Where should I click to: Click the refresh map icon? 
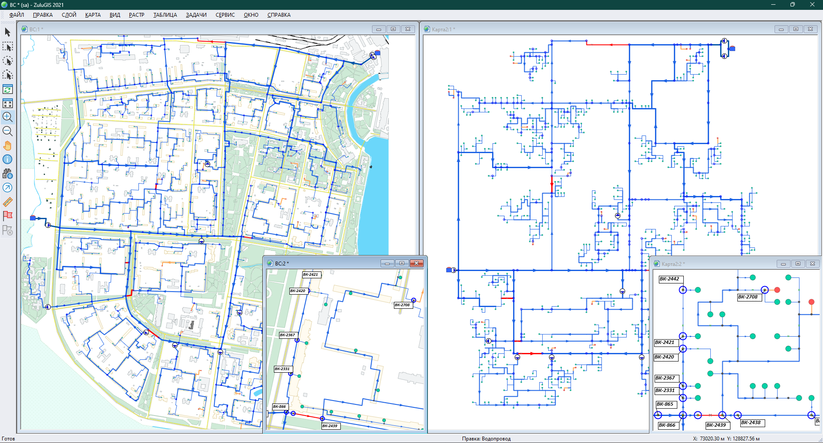click(x=7, y=89)
